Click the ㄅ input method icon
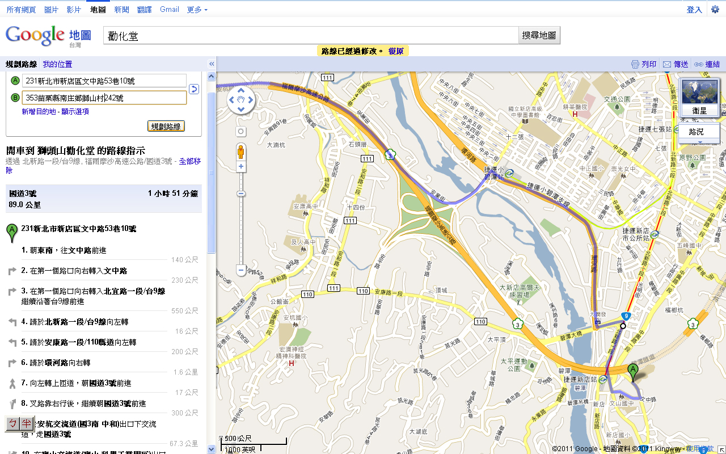Image resolution: width=726 pixels, height=454 pixels. pyautogui.click(x=12, y=423)
